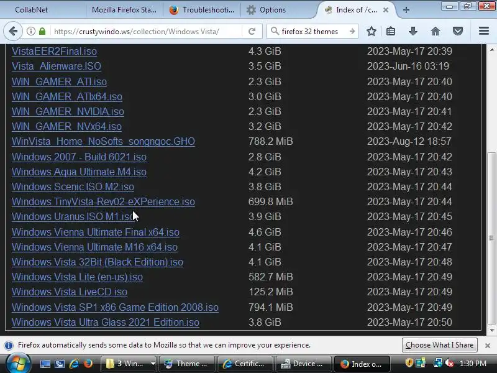Viewport: 497px width, 373px height.
Task: Switch to Certificate taskbar window
Action: coord(245,364)
